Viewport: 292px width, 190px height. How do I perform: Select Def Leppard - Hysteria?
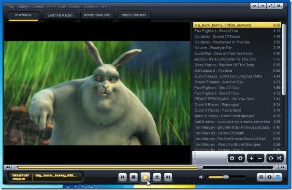[237, 70]
